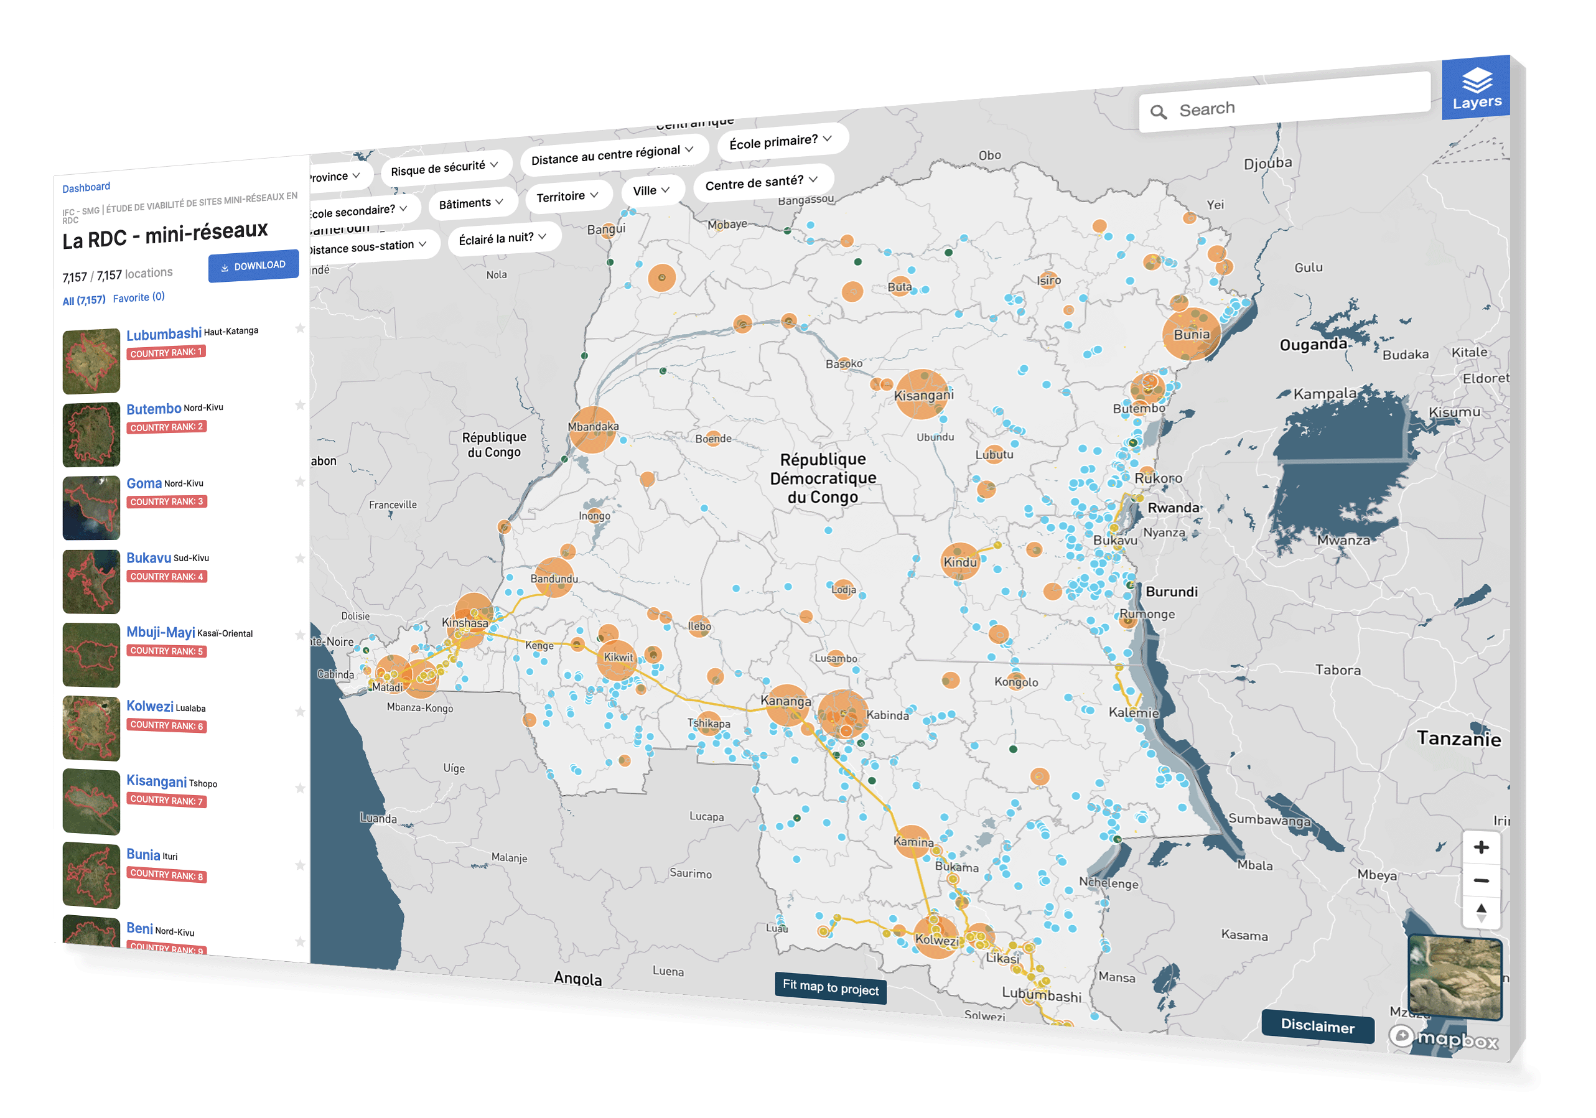1596x1118 pixels.
Task: Zoom out with the minus button
Action: click(1481, 880)
